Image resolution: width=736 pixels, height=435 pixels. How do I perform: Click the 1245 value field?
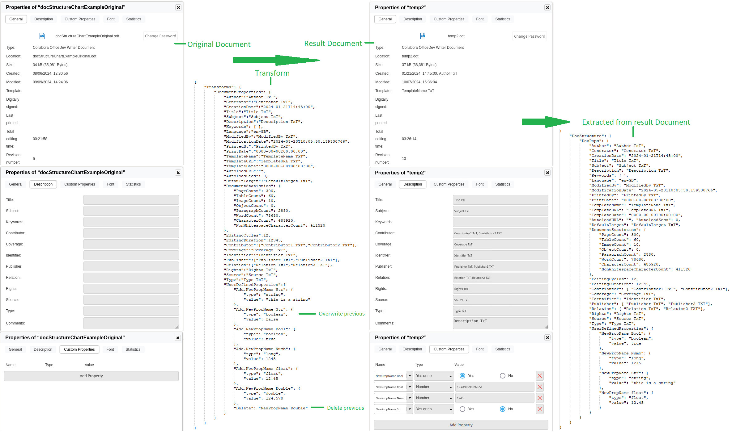(495, 398)
